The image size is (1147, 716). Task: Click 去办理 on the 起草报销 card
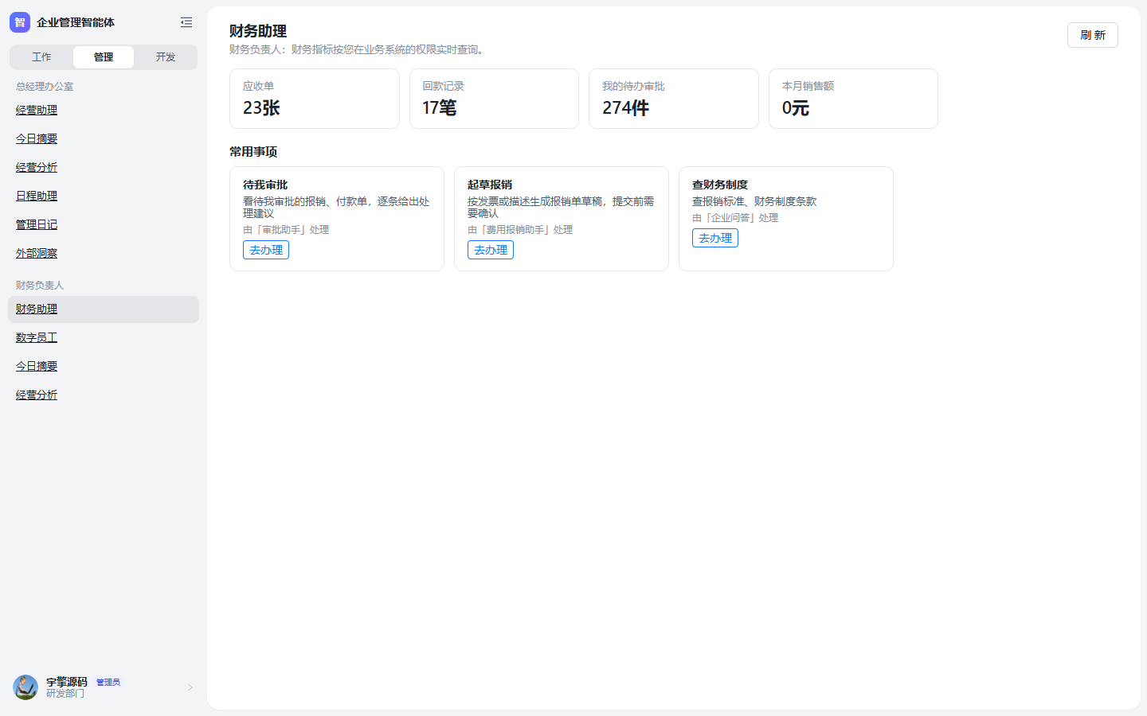[491, 250]
